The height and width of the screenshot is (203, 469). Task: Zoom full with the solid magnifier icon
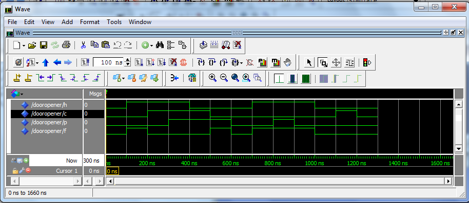click(x=235, y=78)
